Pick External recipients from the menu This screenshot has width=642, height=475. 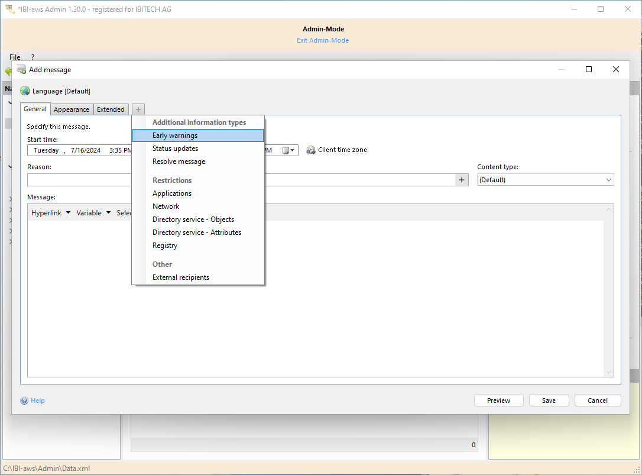point(180,277)
